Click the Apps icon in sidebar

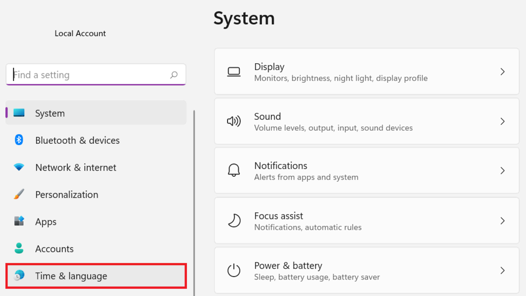(x=19, y=221)
